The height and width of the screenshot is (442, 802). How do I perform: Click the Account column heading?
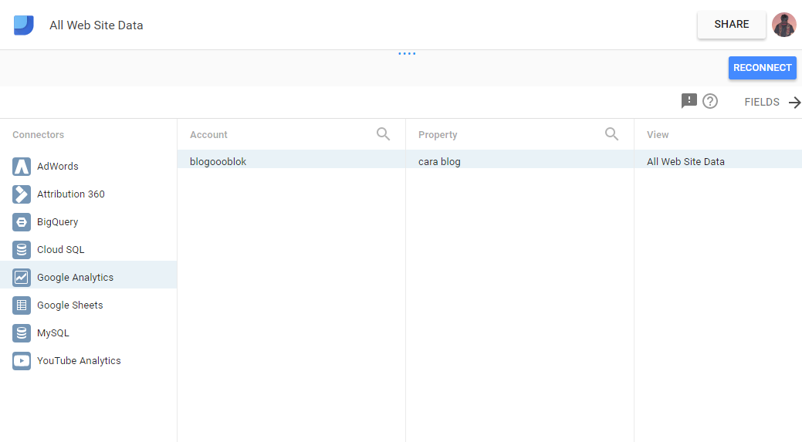208,135
